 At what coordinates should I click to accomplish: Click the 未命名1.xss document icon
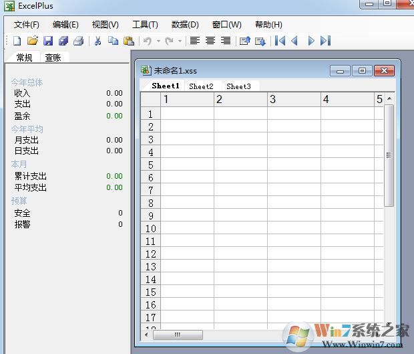click(x=146, y=70)
